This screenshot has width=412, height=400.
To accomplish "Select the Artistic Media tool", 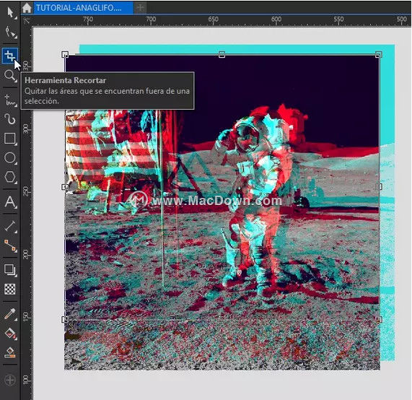I will (x=10, y=119).
